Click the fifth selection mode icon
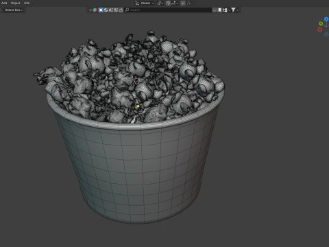The width and height of the screenshot is (329, 247). point(121,10)
